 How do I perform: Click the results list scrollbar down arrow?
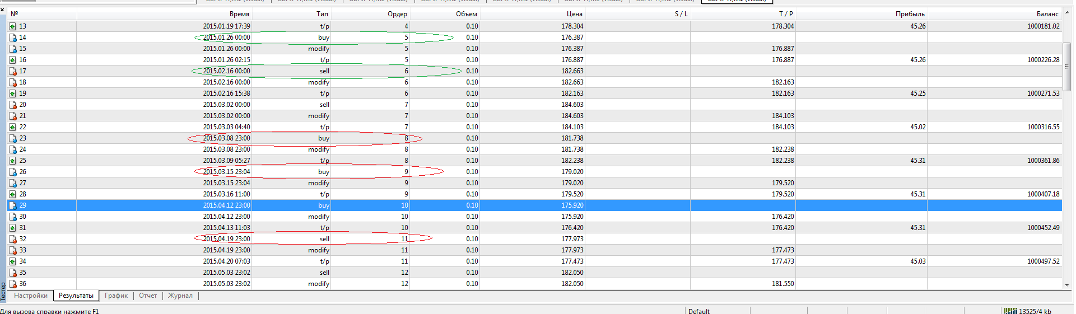coord(1067,285)
